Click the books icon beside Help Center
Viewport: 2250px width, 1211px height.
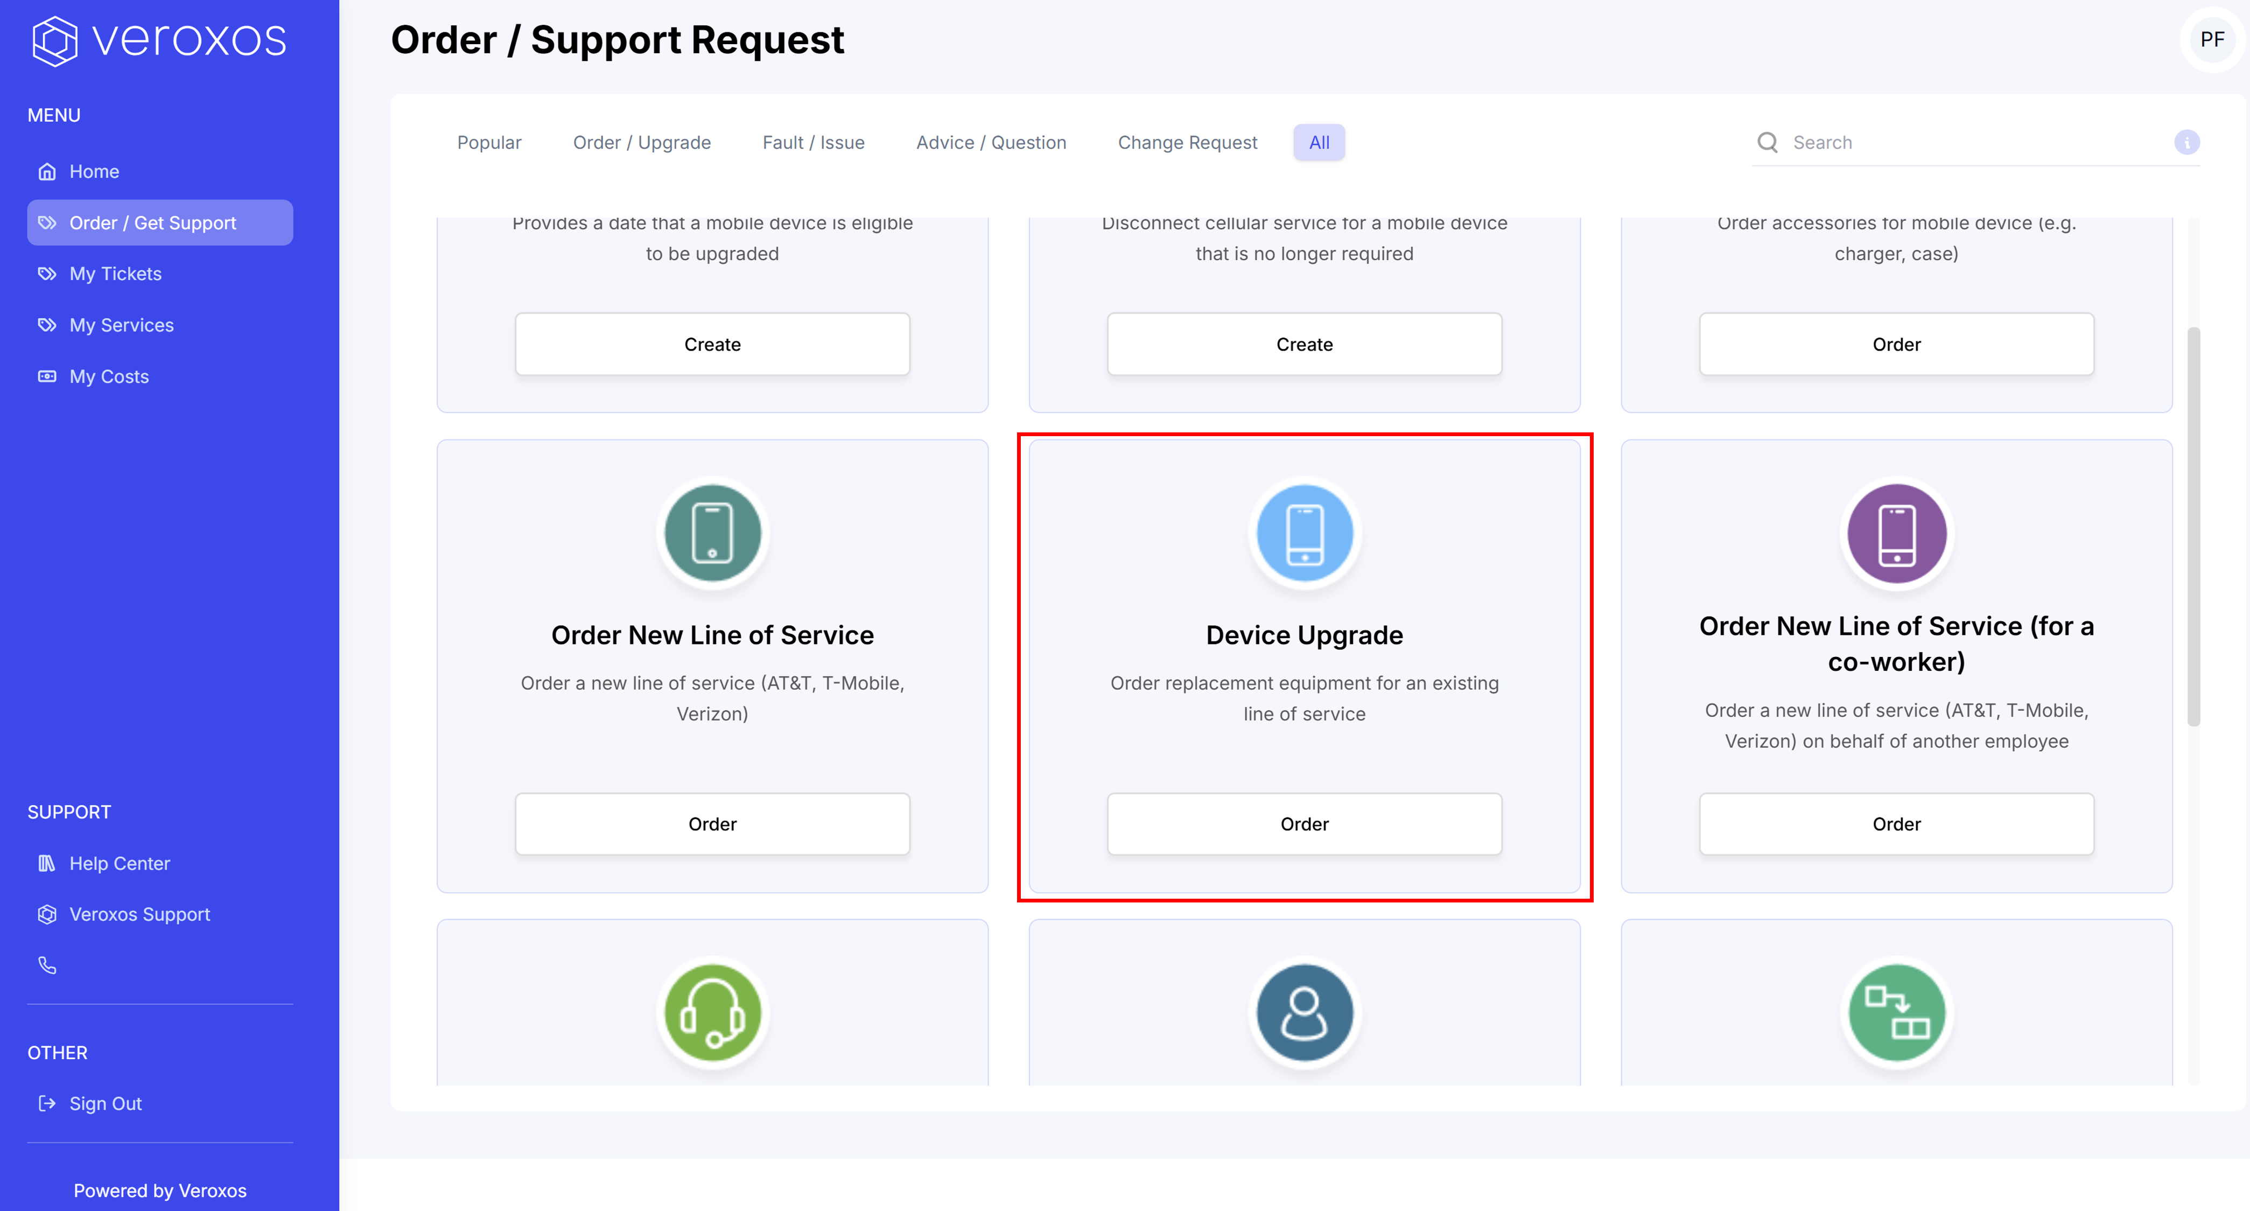coord(47,863)
